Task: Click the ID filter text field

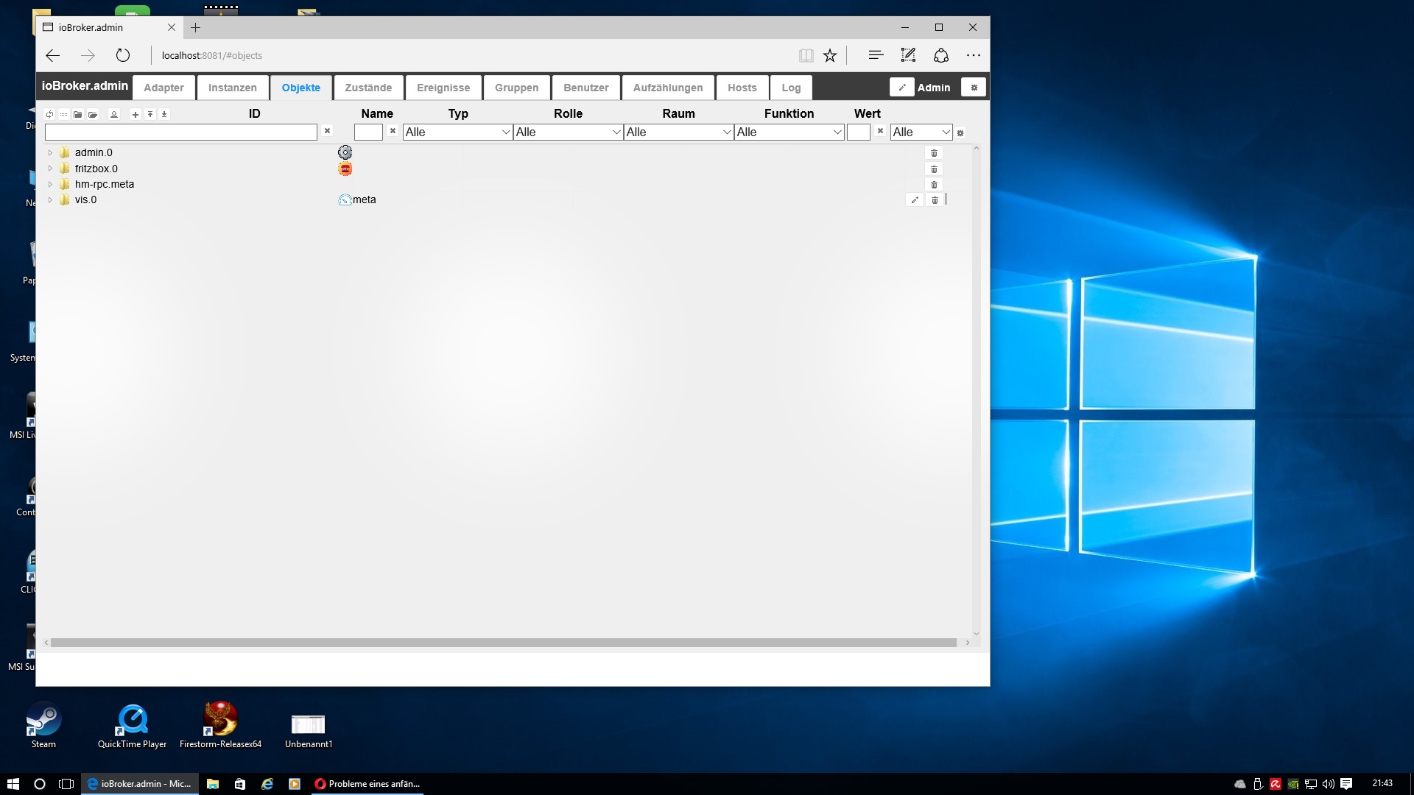Action: (181, 132)
